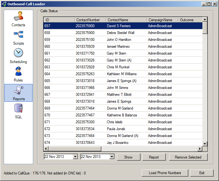Select row 657 David S Ferriero
Screen dimensions: 219x181
pyautogui.click(x=123, y=26)
